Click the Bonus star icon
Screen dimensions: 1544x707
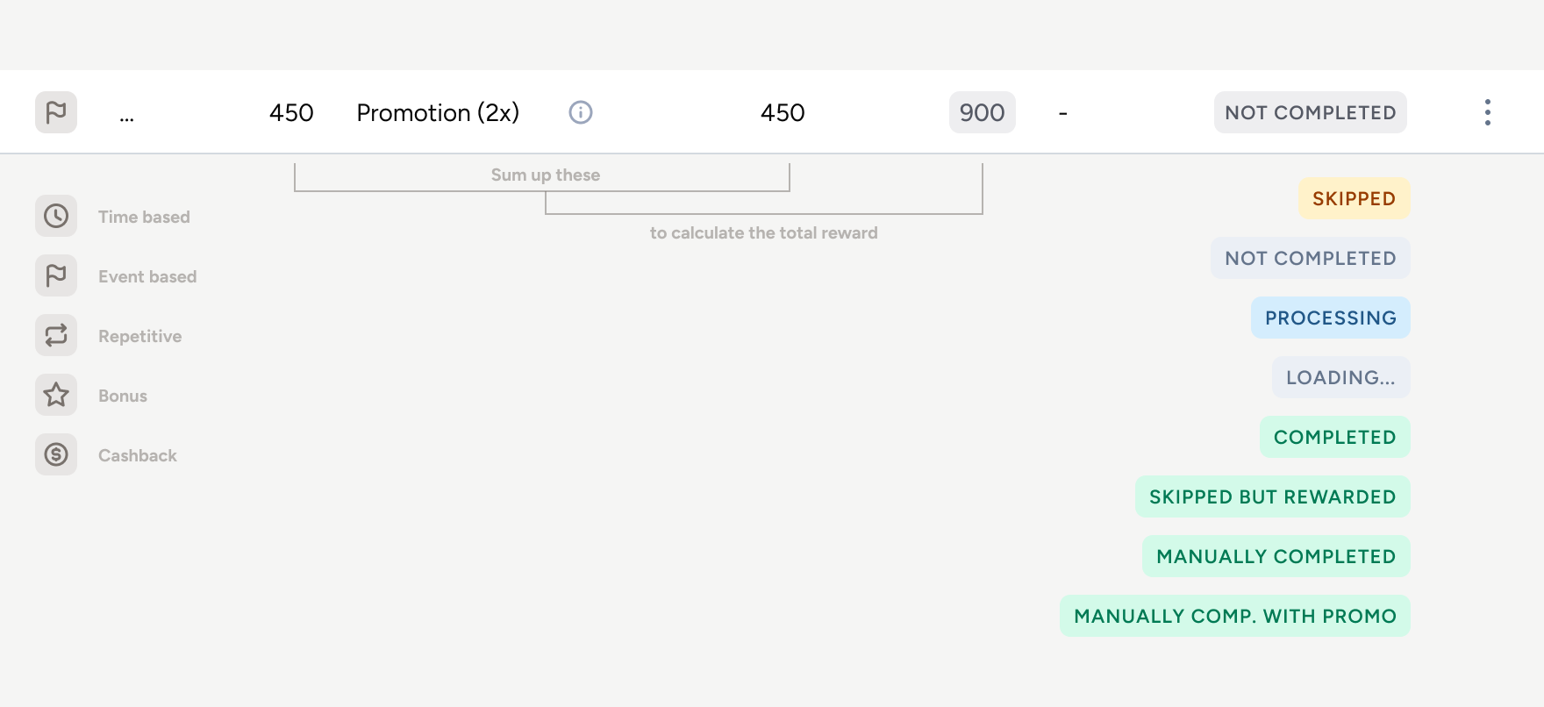coord(56,395)
